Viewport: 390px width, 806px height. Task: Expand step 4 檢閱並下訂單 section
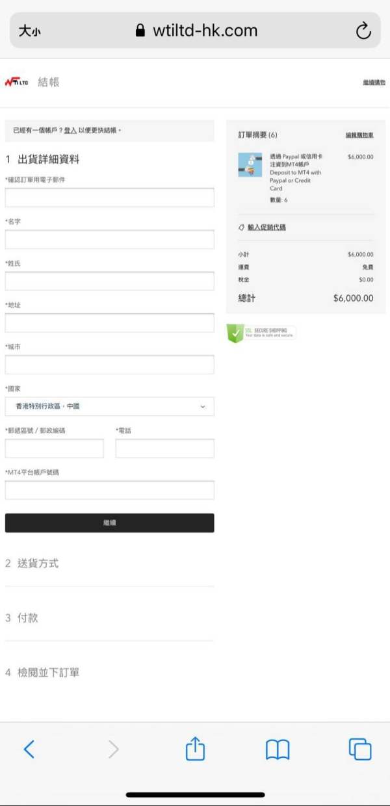point(109,673)
